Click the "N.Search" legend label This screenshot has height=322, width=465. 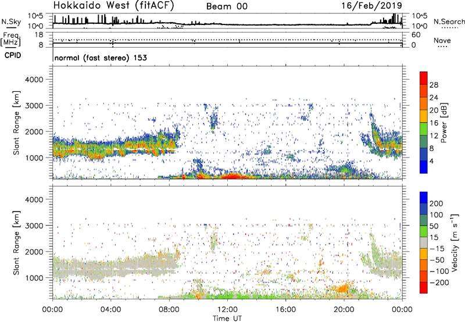(x=449, y=22)
